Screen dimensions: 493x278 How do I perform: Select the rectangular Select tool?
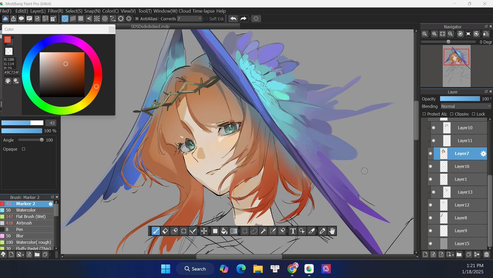[x=245, y=231]
